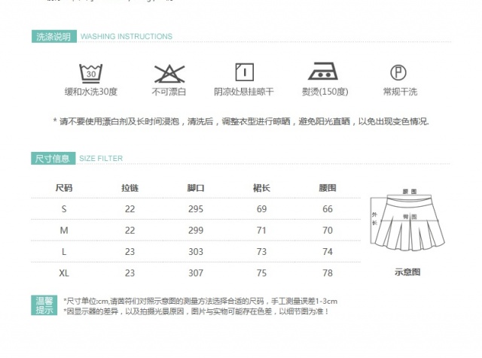
Task: Select the S size row label
Action: [x=64, y=209]
